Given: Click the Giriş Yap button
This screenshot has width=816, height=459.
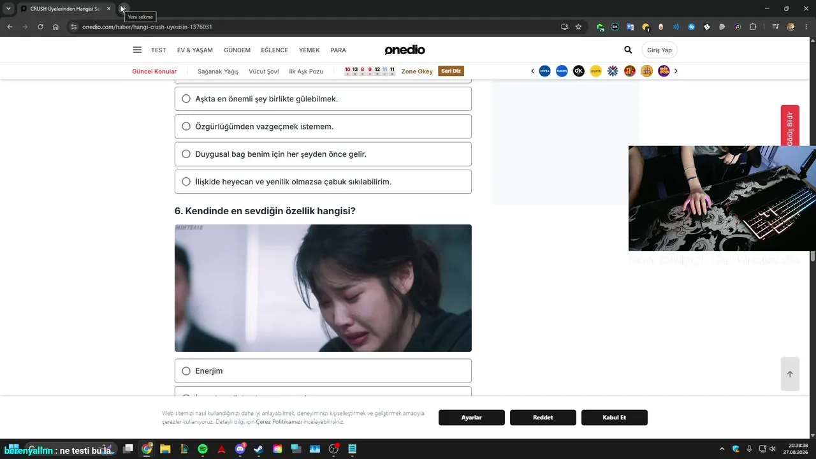Looking at the screenshot, I should pos(659,50).
